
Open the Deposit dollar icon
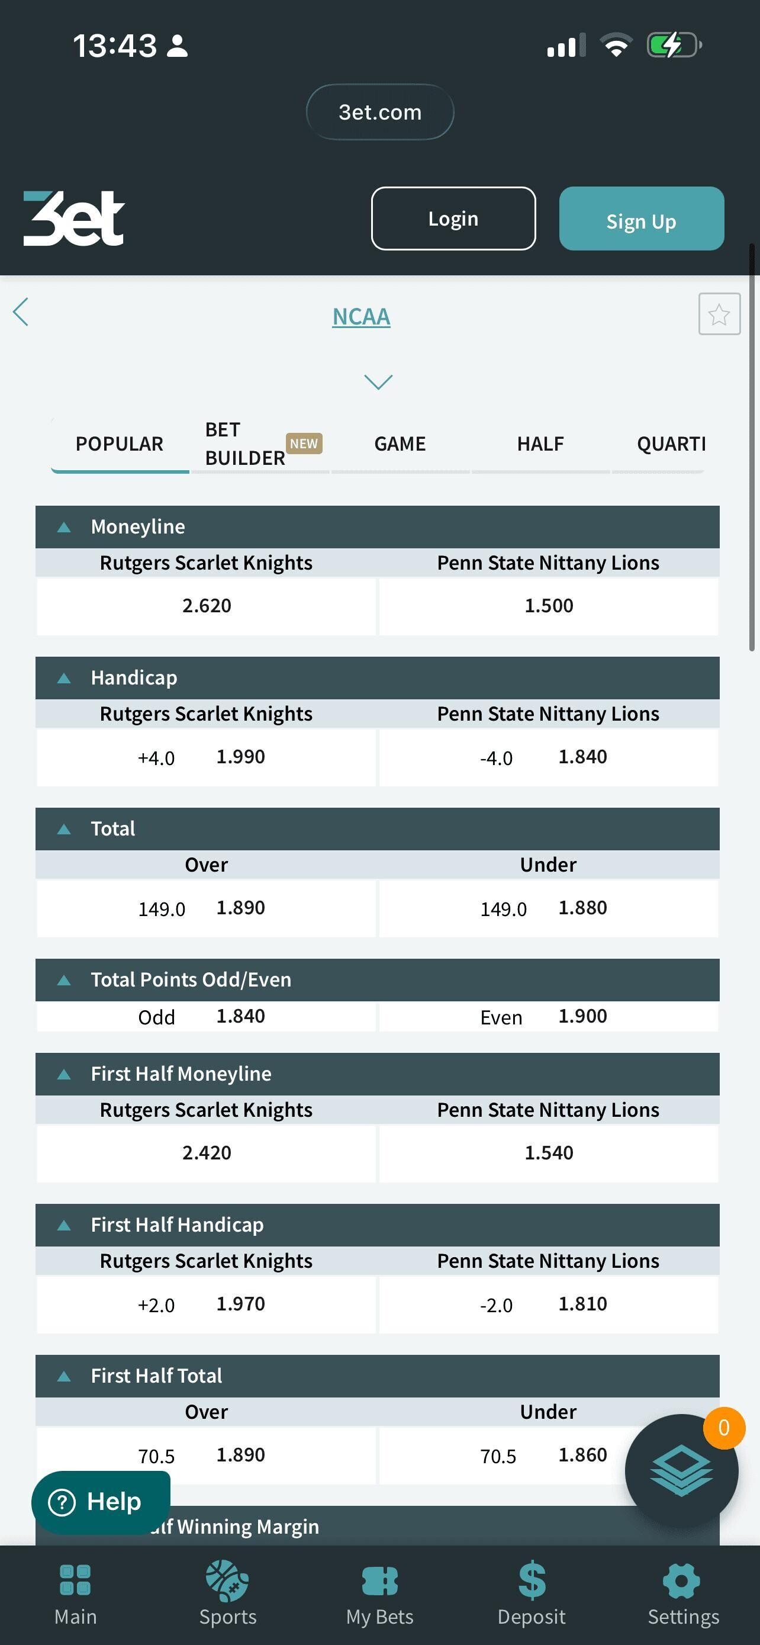(532, 1580)
